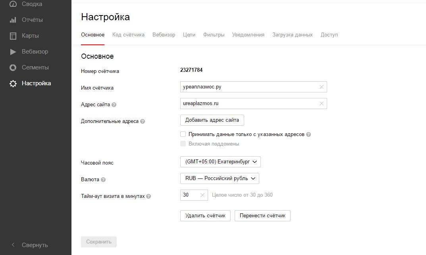The width and height of the screenshot is (426, 255).
Task: Open the Часовой пояс Екатеринбург dropdown
Action: [220, 162]
